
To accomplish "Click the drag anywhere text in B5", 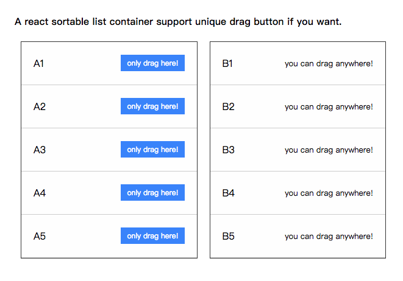I will pyautogui.click(x=329, y=236).
